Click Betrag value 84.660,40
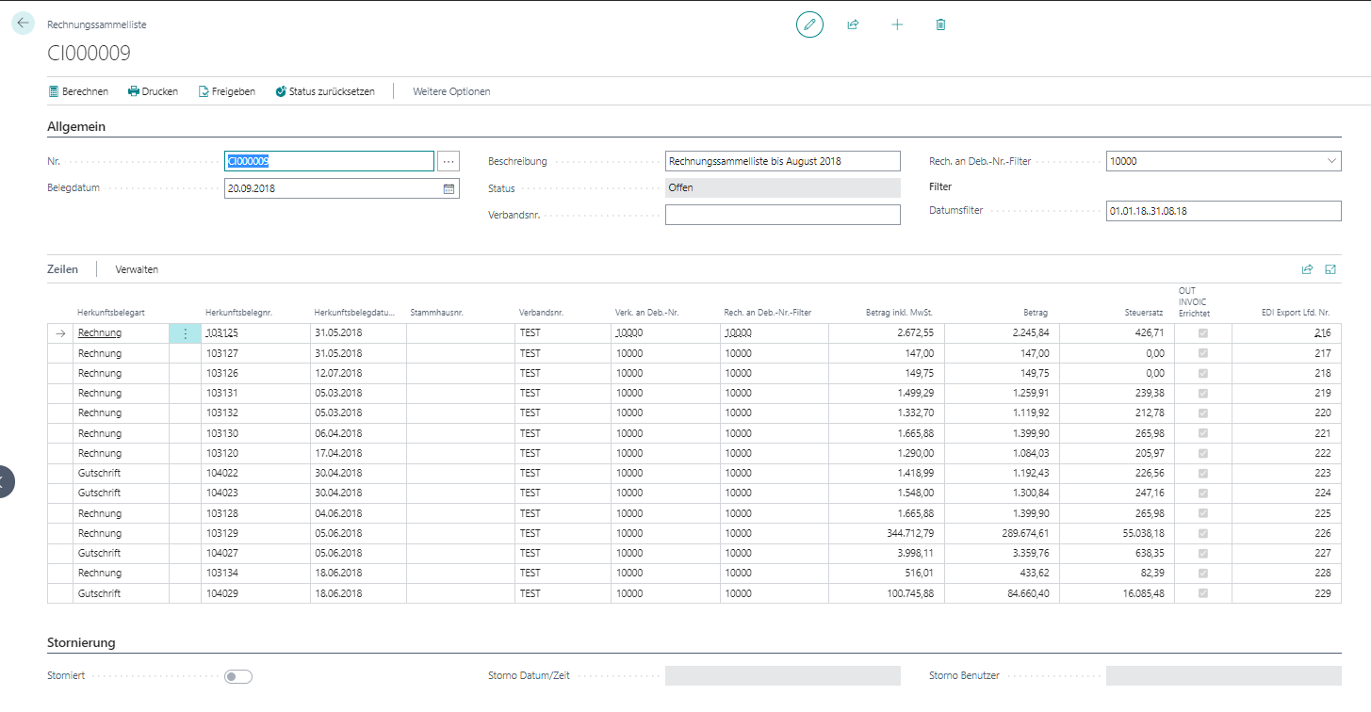 [x=1001, y=593]
